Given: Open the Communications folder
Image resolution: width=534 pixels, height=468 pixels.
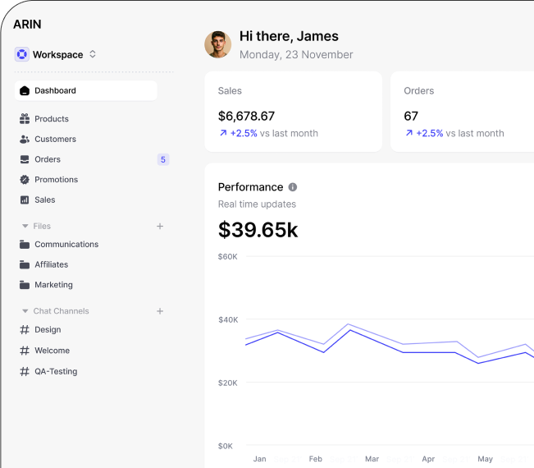Looking at the screenshot, I should coord(66,245).
